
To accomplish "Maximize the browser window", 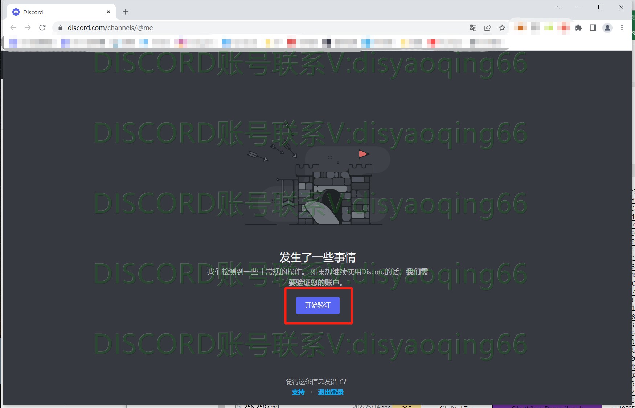I will [x=601, y=7].
